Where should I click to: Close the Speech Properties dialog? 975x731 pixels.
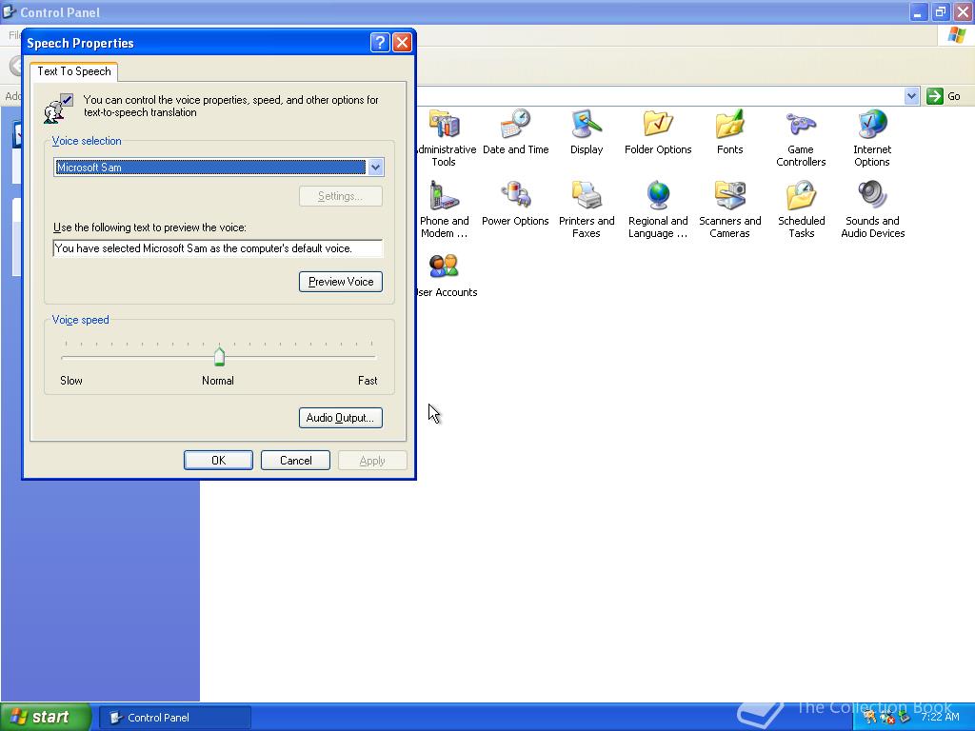click(403, 42)
